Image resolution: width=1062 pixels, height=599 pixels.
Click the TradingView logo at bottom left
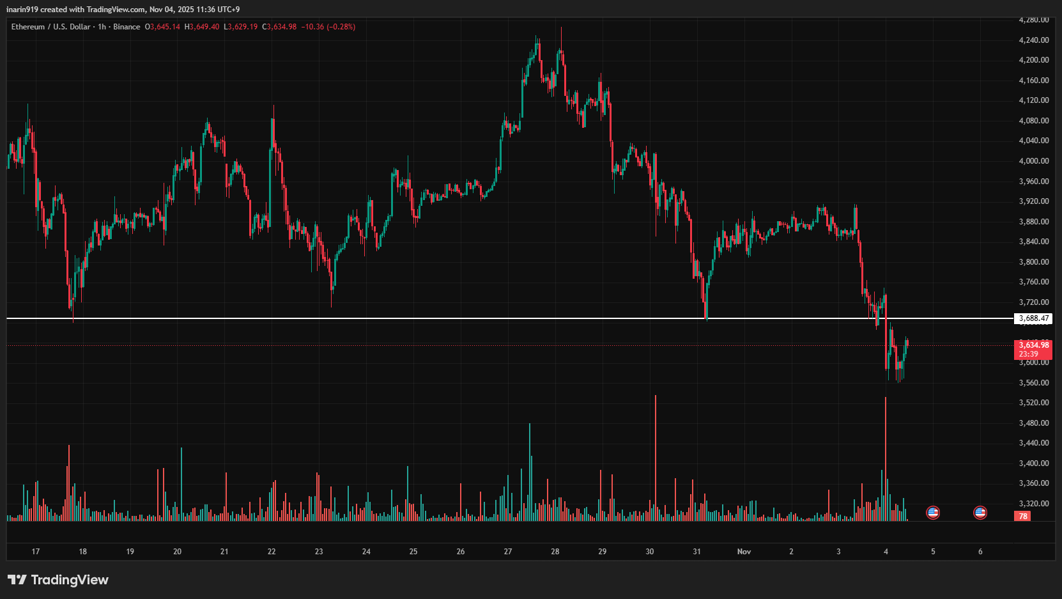point(58,580)
